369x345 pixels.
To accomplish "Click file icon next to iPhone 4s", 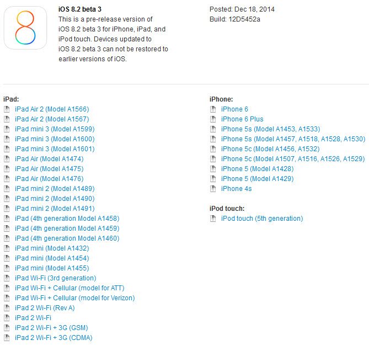I will pos(213,189).
